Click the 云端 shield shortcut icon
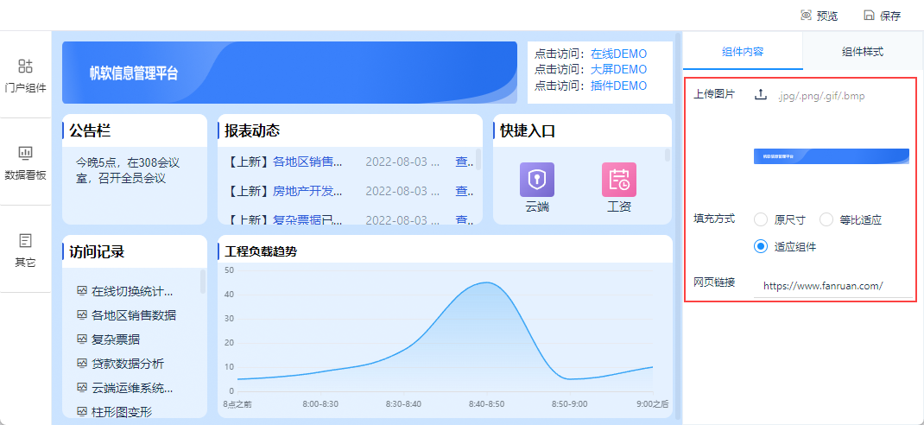Viewport: 924px width, 425px height. click(537, 179)
